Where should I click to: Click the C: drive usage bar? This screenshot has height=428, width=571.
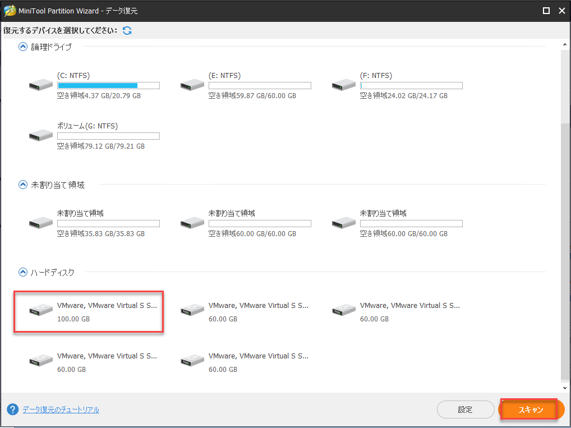pyautogui.click(x=108, y=85)
